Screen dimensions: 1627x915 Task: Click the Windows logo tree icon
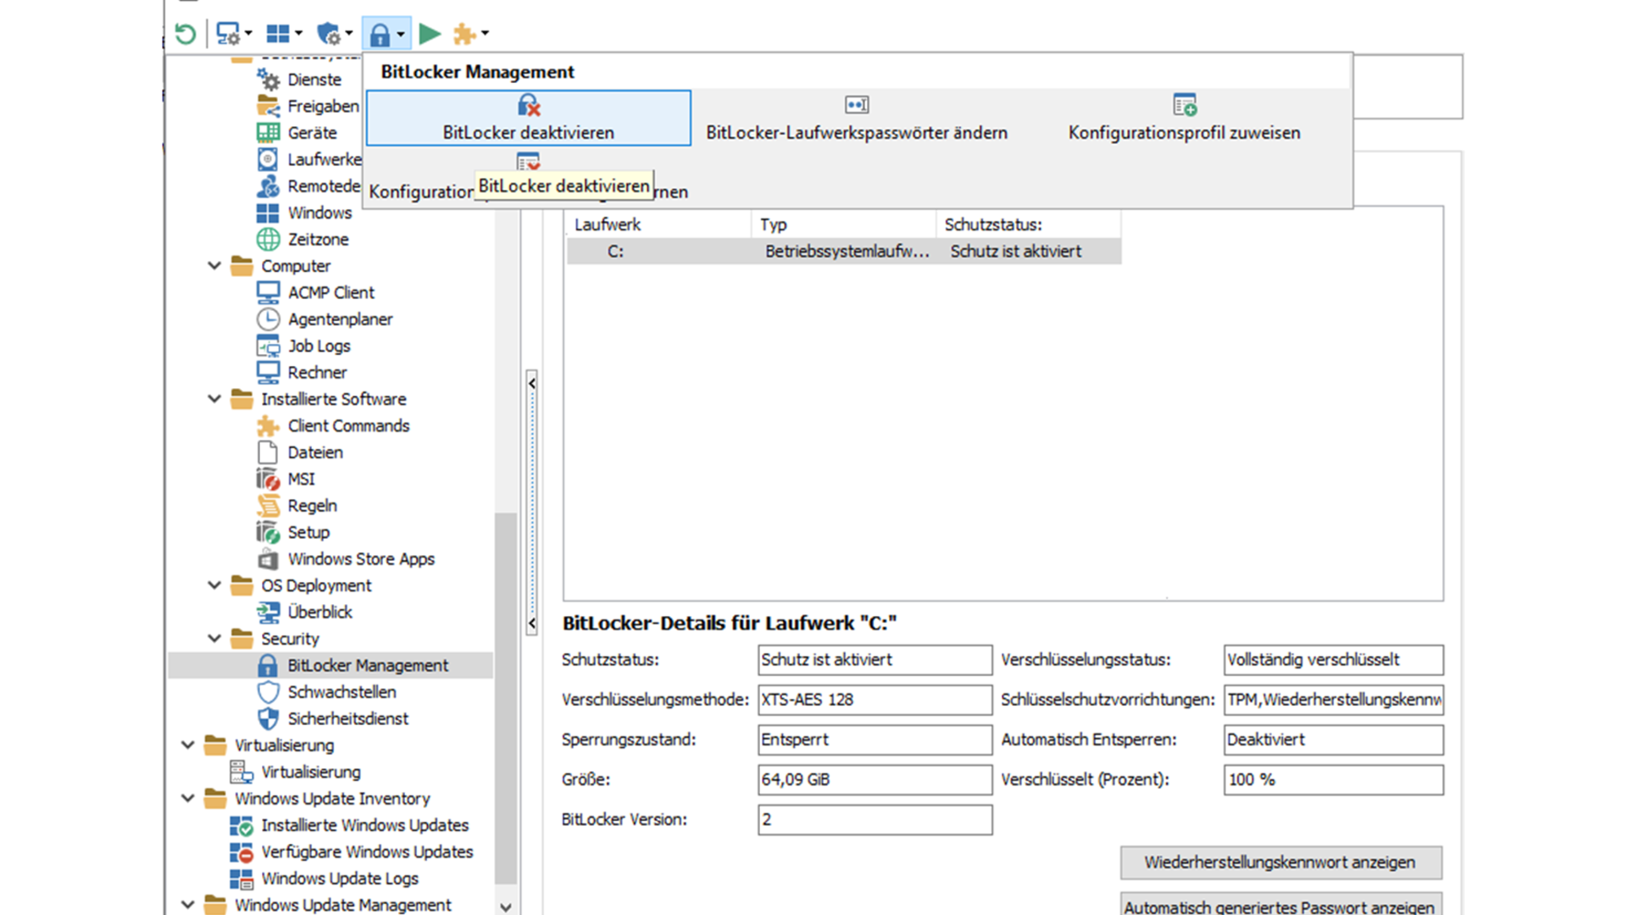point(268,213)
